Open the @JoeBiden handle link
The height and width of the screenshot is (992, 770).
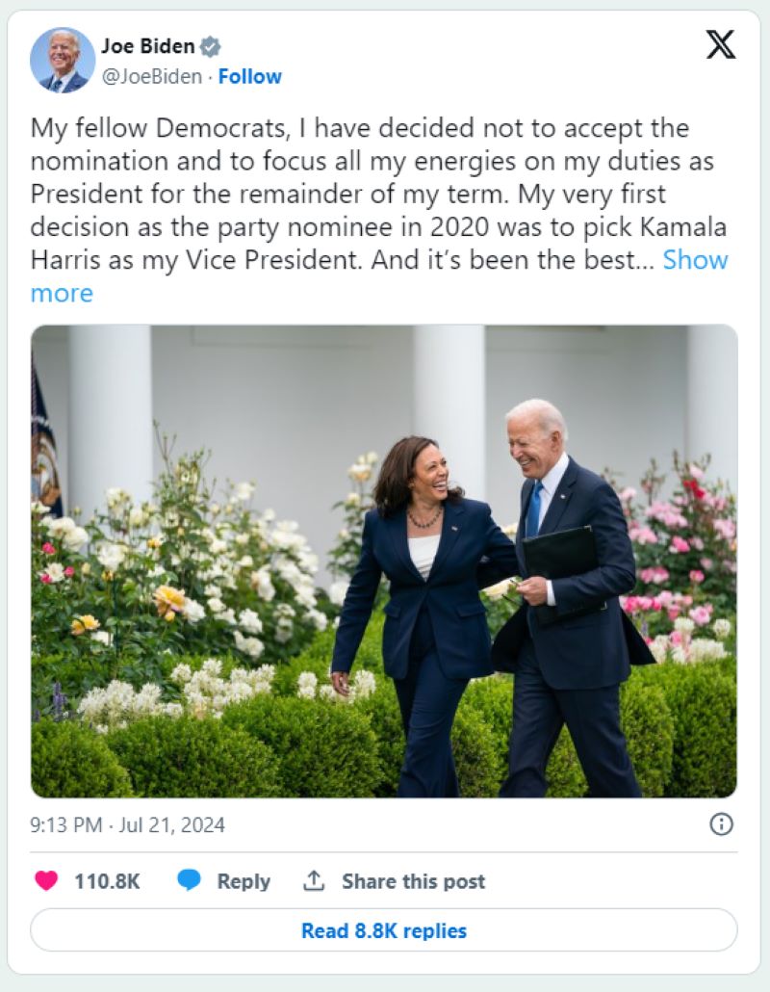pos(151,76)
